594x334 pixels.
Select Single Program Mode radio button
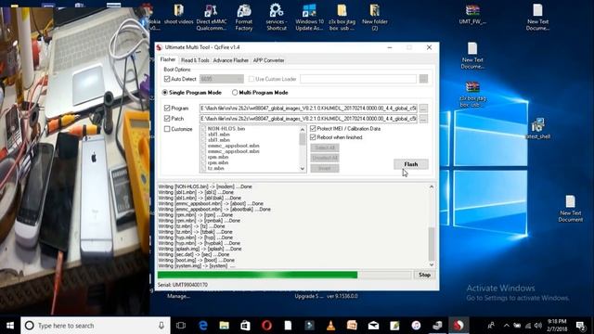point(165,93)
